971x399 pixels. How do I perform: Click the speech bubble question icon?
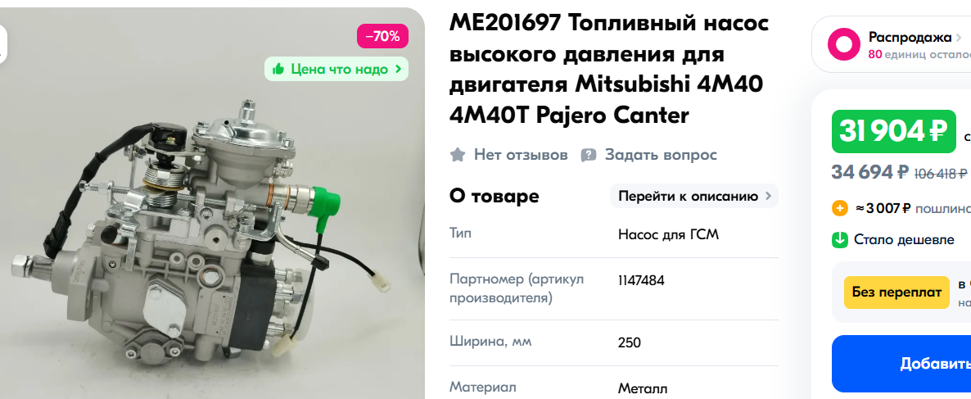click(589, 155)
